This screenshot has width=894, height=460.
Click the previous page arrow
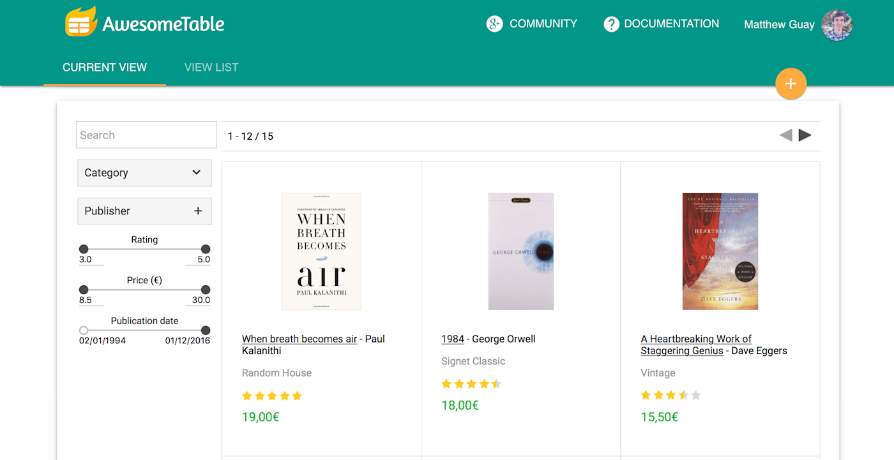tap(785, 135)
